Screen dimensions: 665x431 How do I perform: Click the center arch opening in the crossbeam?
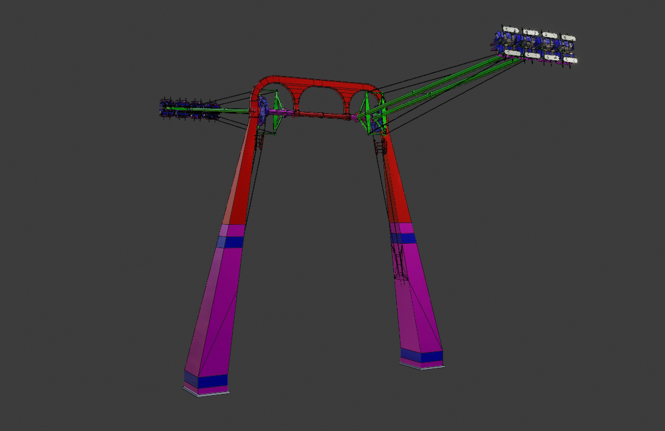pos(319,99)
